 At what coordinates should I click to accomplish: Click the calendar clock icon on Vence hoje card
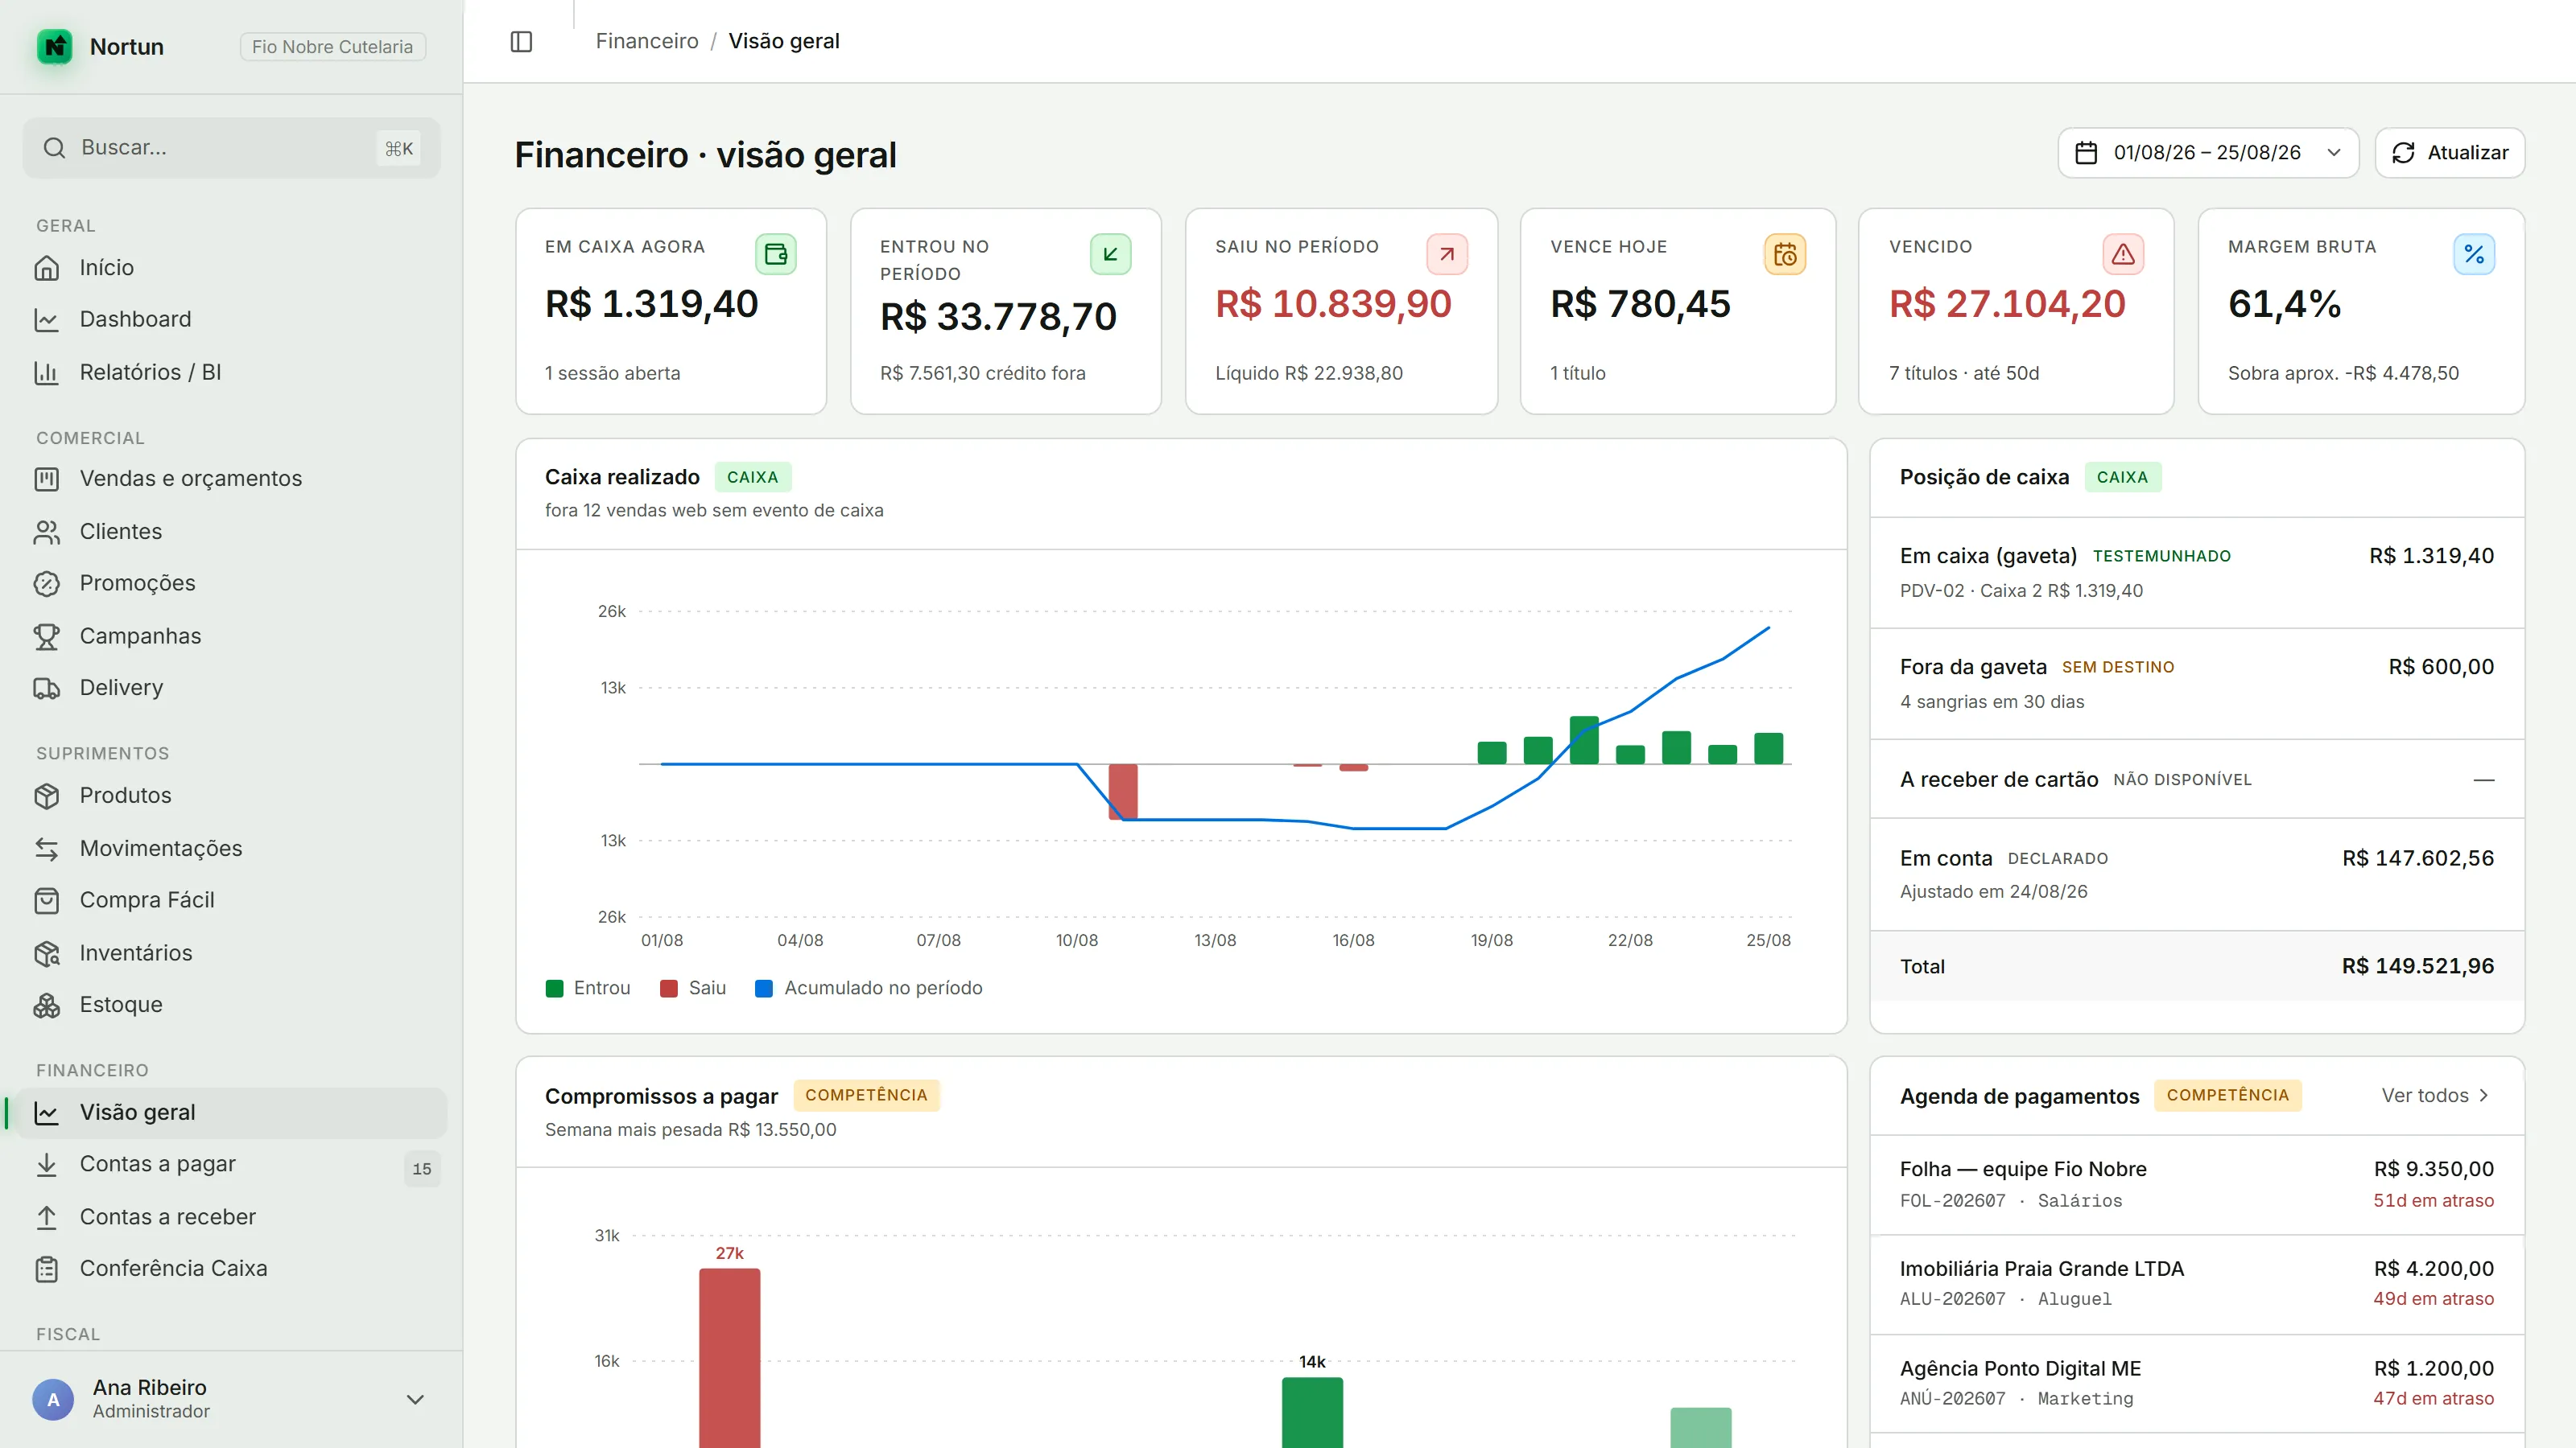1785,254
